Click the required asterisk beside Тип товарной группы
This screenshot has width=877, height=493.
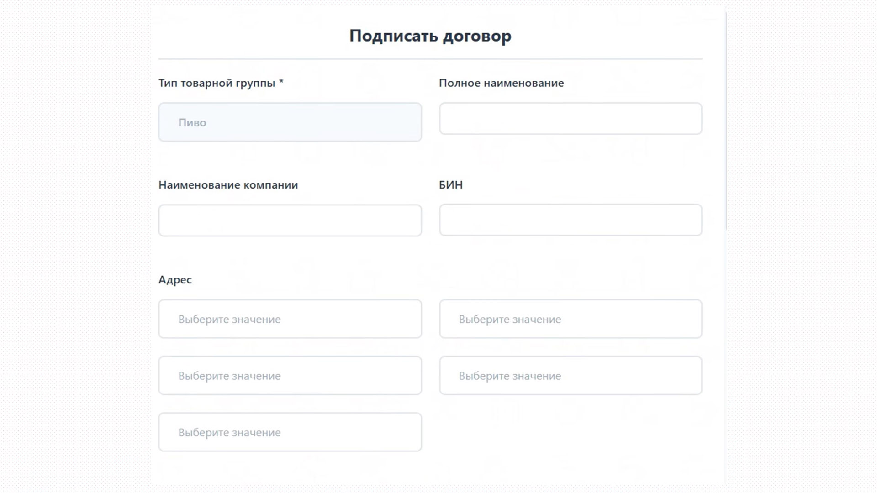(x=281, y=83)
